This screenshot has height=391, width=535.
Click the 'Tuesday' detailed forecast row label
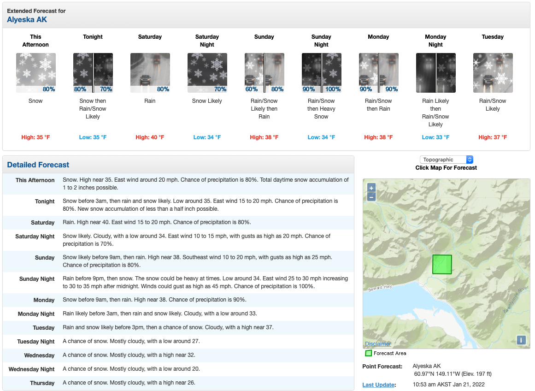pyautogui.click(x=44, y=327)
